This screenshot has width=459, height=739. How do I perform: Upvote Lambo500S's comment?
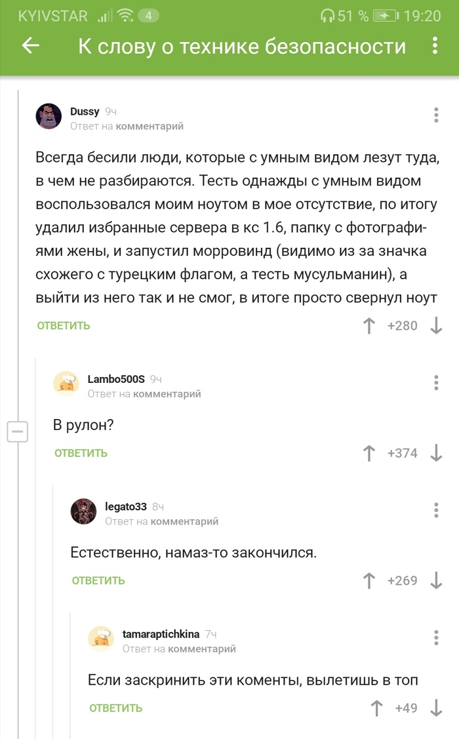(369, 452)
